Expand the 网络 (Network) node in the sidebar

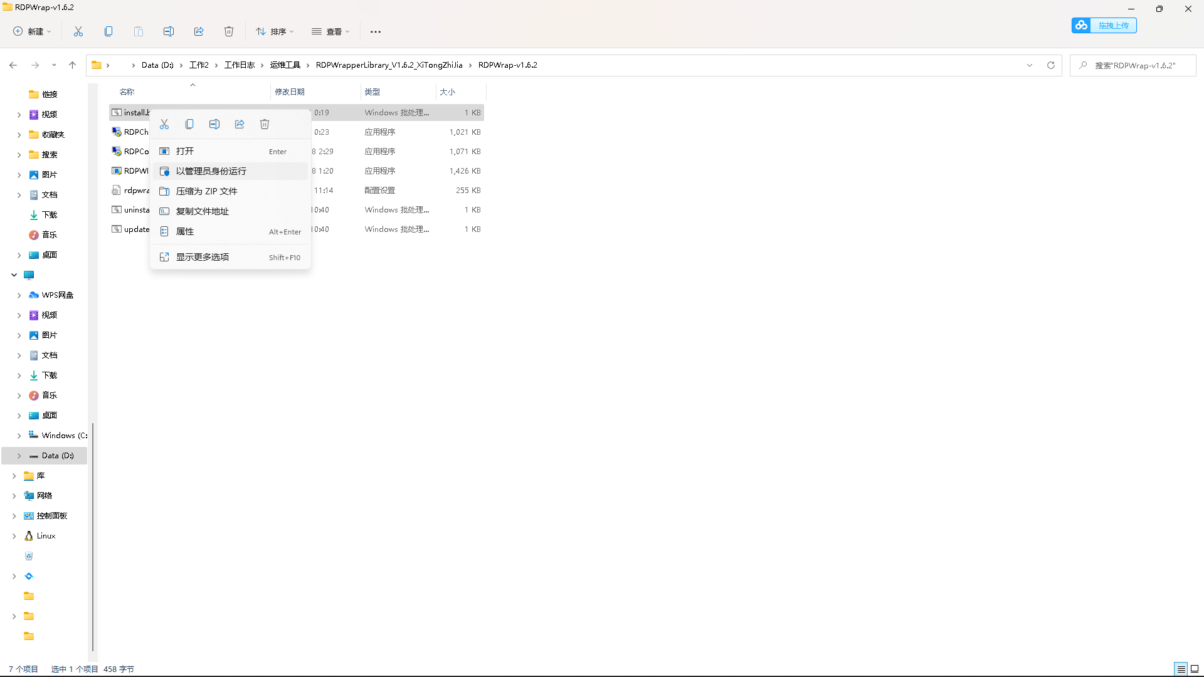(14, 496)
